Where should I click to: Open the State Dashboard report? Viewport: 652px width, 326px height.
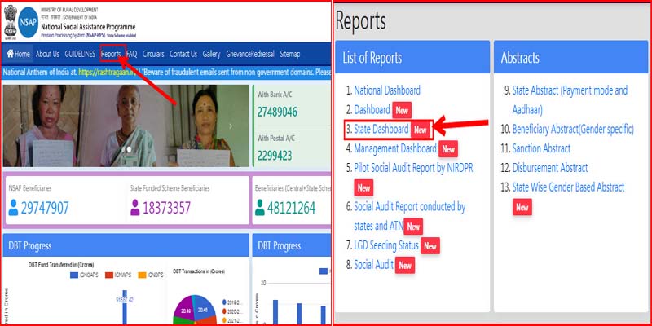coord(381,130)
